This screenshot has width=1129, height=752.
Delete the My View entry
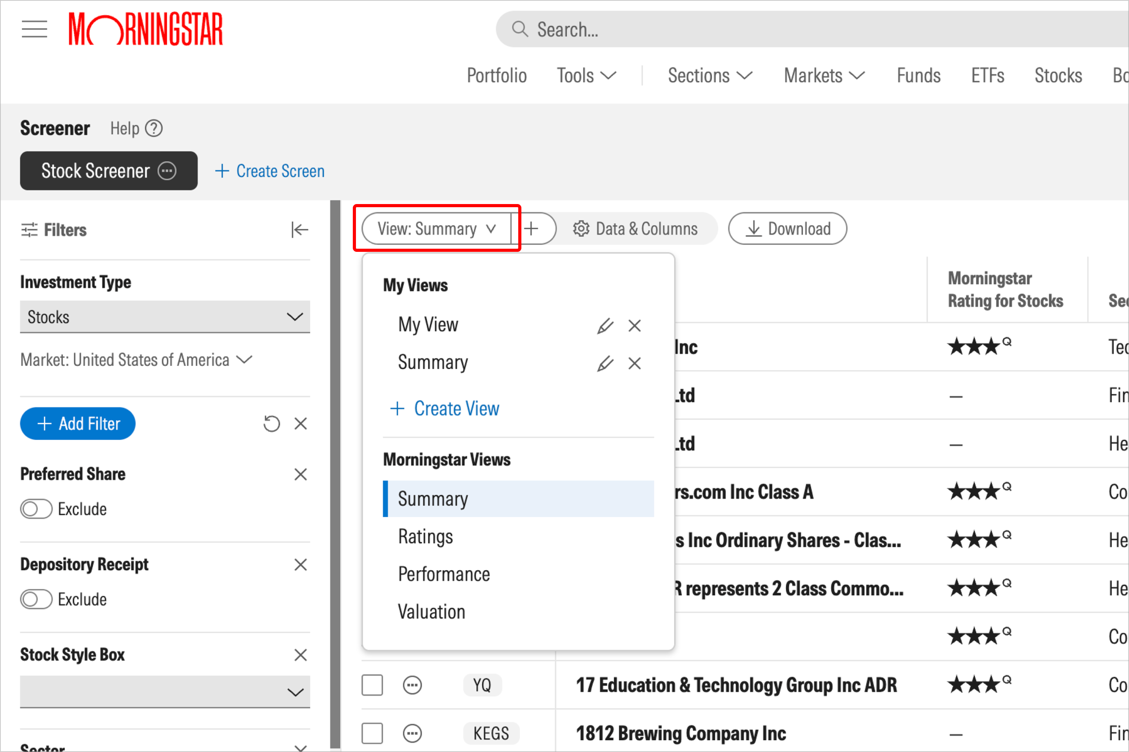point(635,325)
